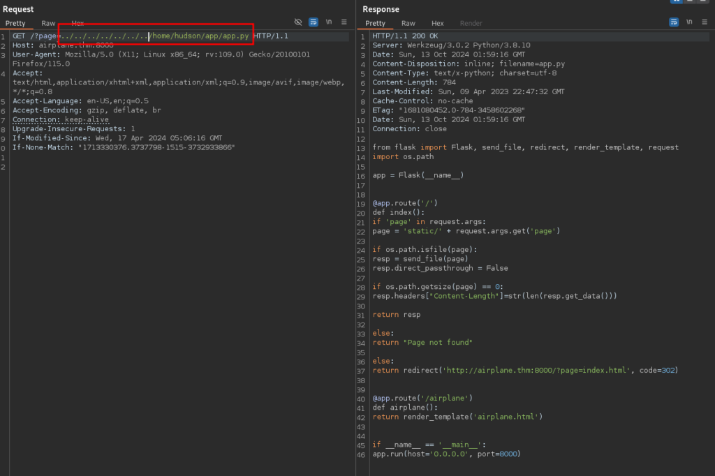
Task: Switch to the Raw tab in Request panel
Action: point(48,23)
